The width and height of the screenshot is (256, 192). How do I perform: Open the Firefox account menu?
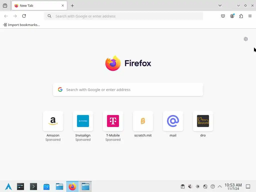coord(232,16)
